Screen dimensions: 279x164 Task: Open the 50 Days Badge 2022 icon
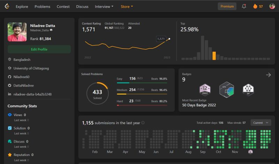(205, 90)
